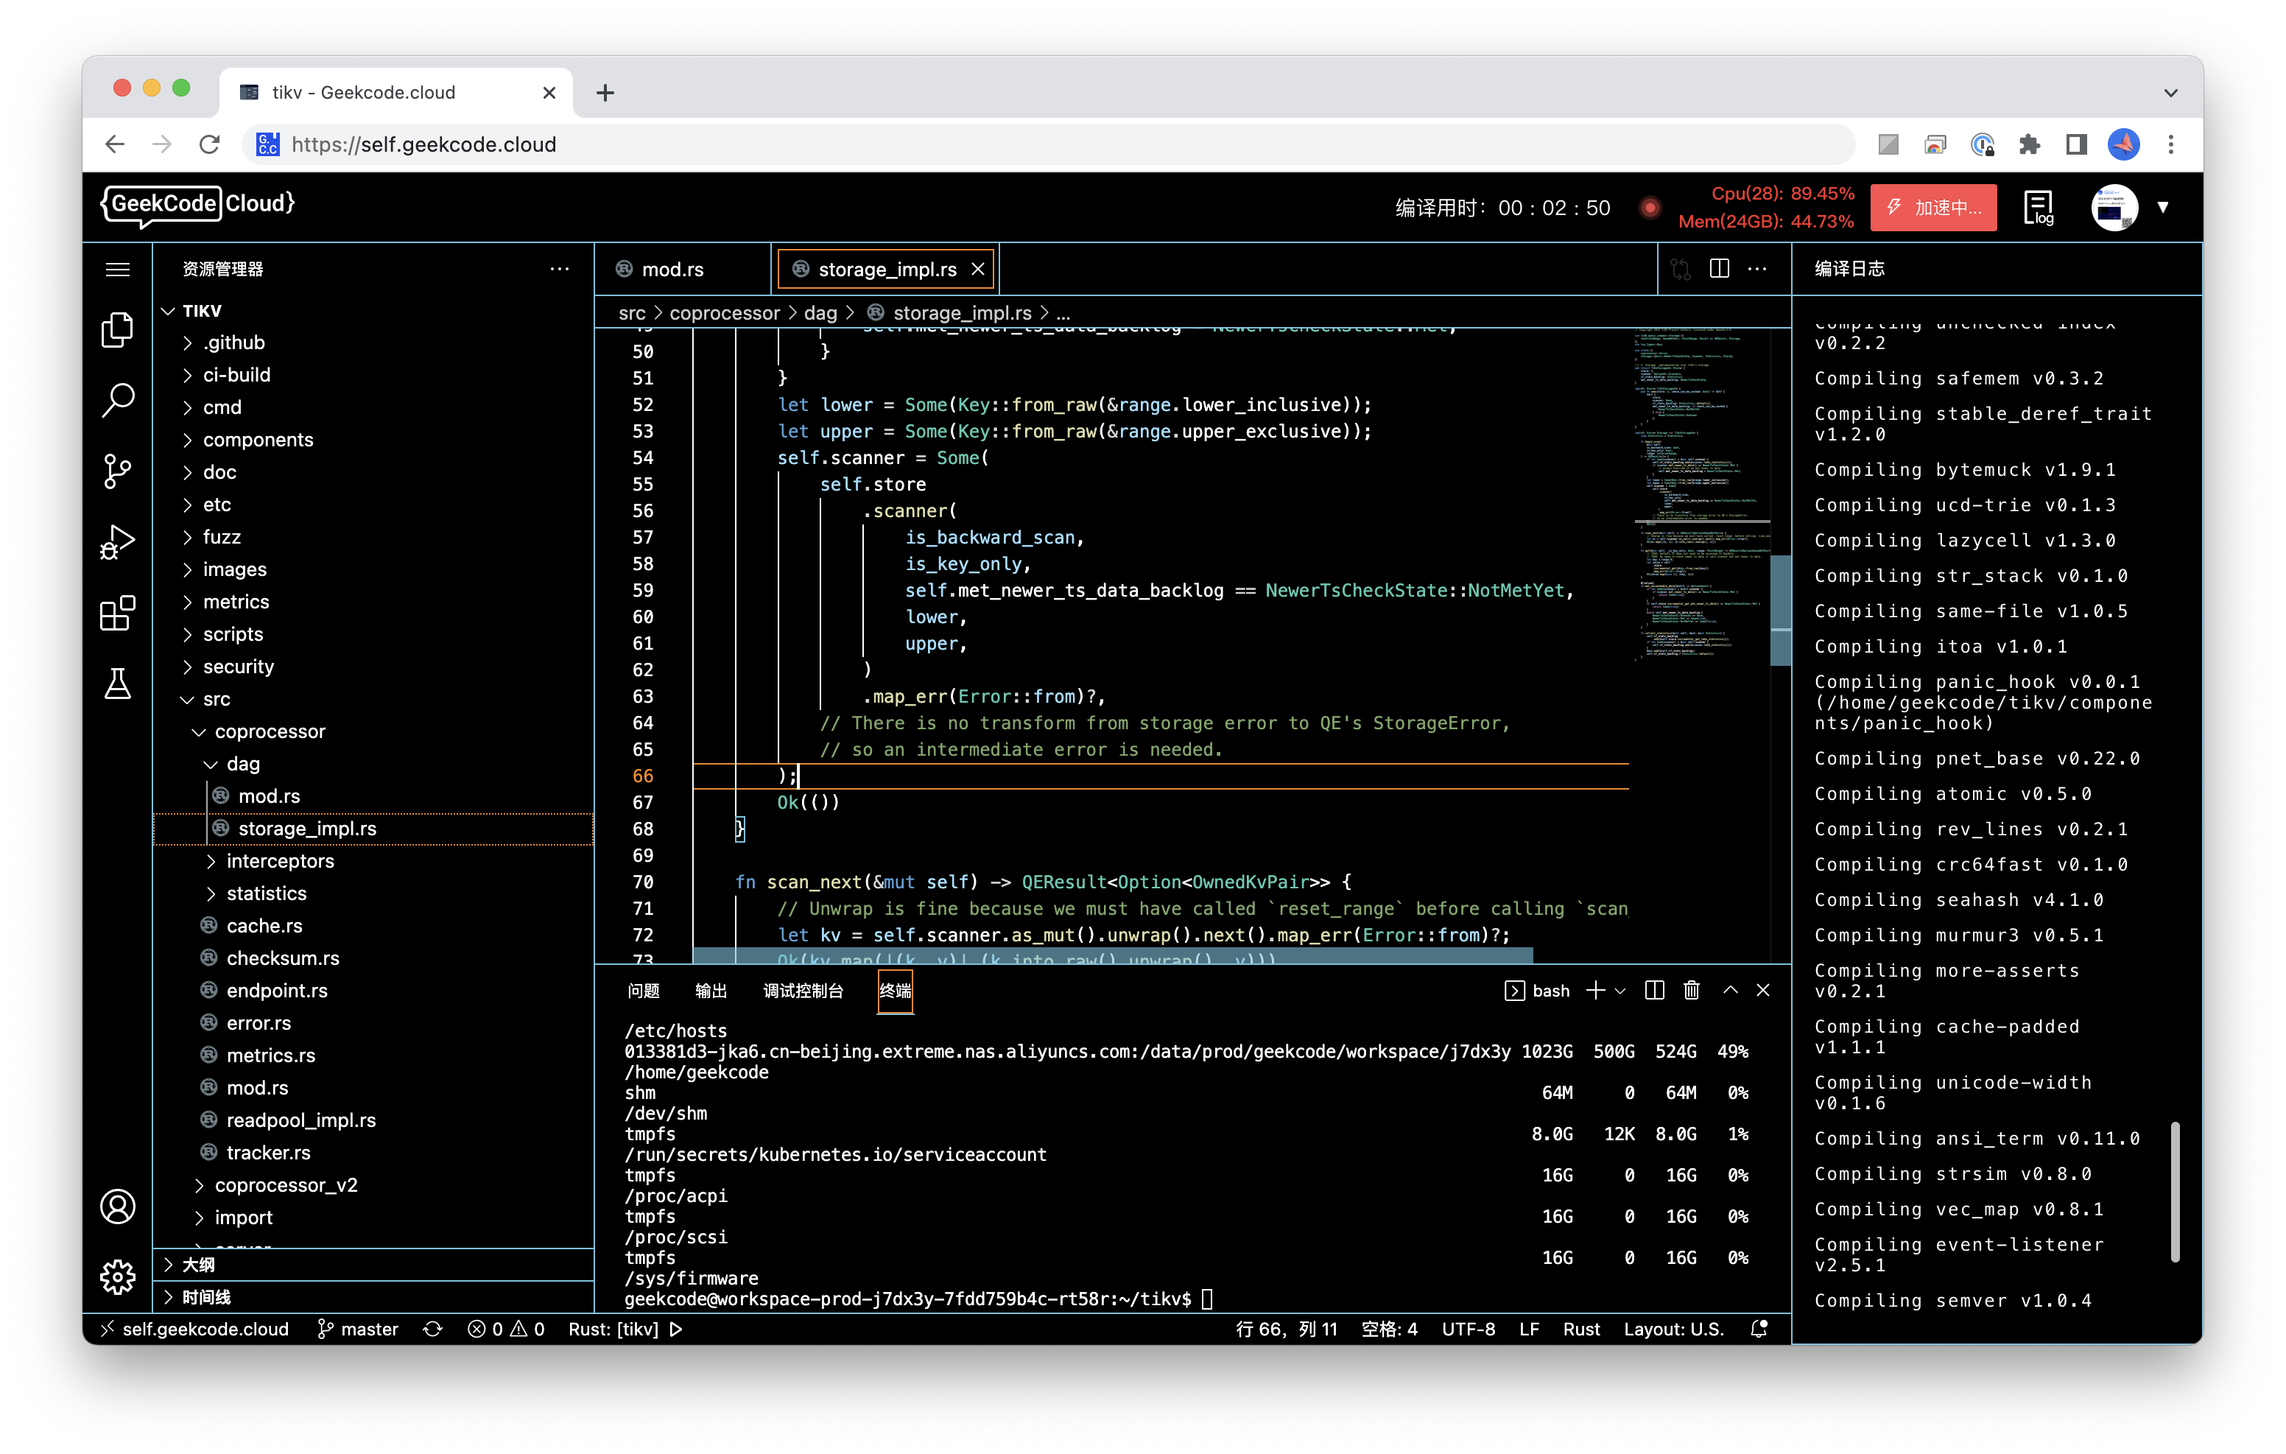Screen dimensions: 2286x1454
Task: Click the 加速中 accelerate button
Action: 1932,207
